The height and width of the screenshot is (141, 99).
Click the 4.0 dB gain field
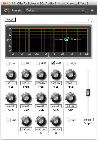tap(56, 106)
